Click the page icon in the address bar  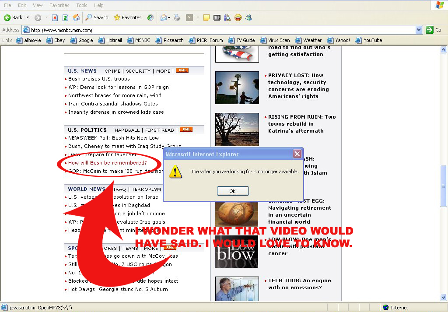[26, 30]
